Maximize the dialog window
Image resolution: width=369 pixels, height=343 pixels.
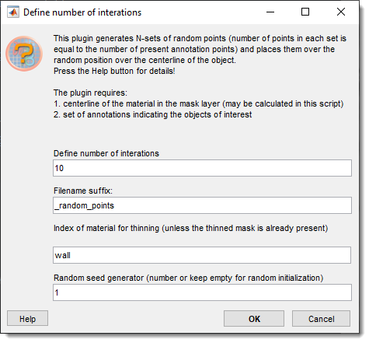click(x=305, y=12)
